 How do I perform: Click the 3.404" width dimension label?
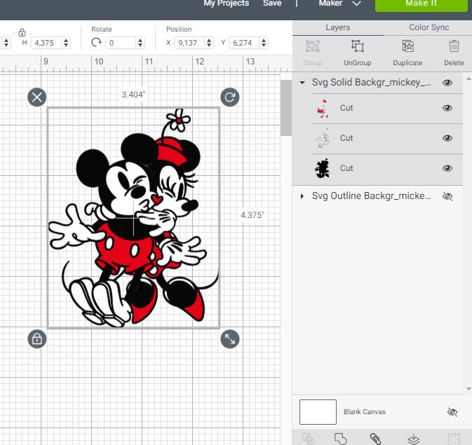133,95
